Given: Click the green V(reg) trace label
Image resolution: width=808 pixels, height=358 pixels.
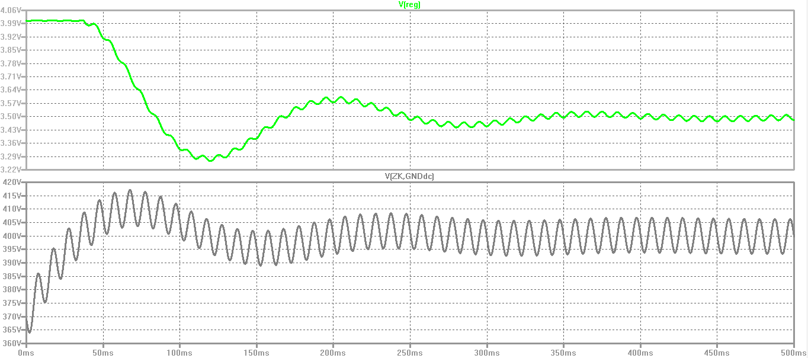Looking at the screenshot, I should tap(409, 5).
